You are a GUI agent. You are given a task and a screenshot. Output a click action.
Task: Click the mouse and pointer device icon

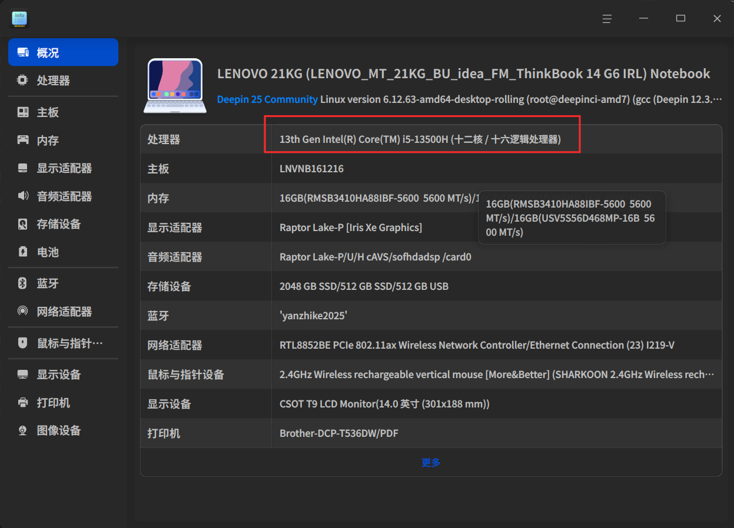(x=23, y=343)
